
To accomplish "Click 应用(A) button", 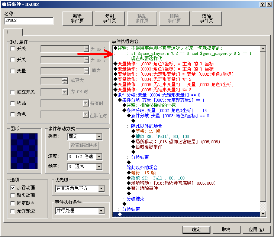I will click(257, 230).
